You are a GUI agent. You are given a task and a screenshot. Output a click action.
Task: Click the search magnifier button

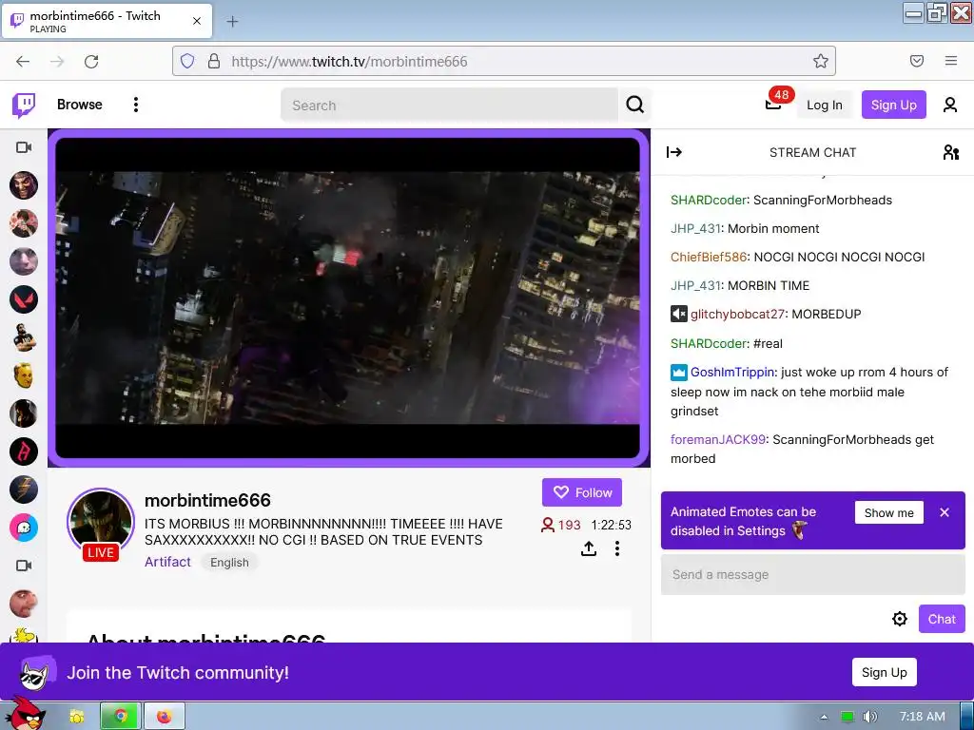coord(634,105)
